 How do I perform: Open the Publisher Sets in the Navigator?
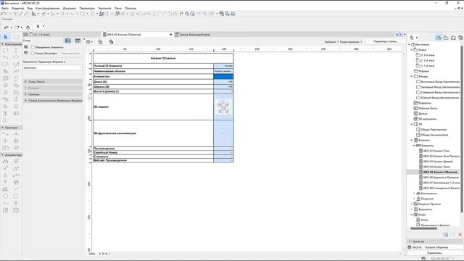click(460, 38)
